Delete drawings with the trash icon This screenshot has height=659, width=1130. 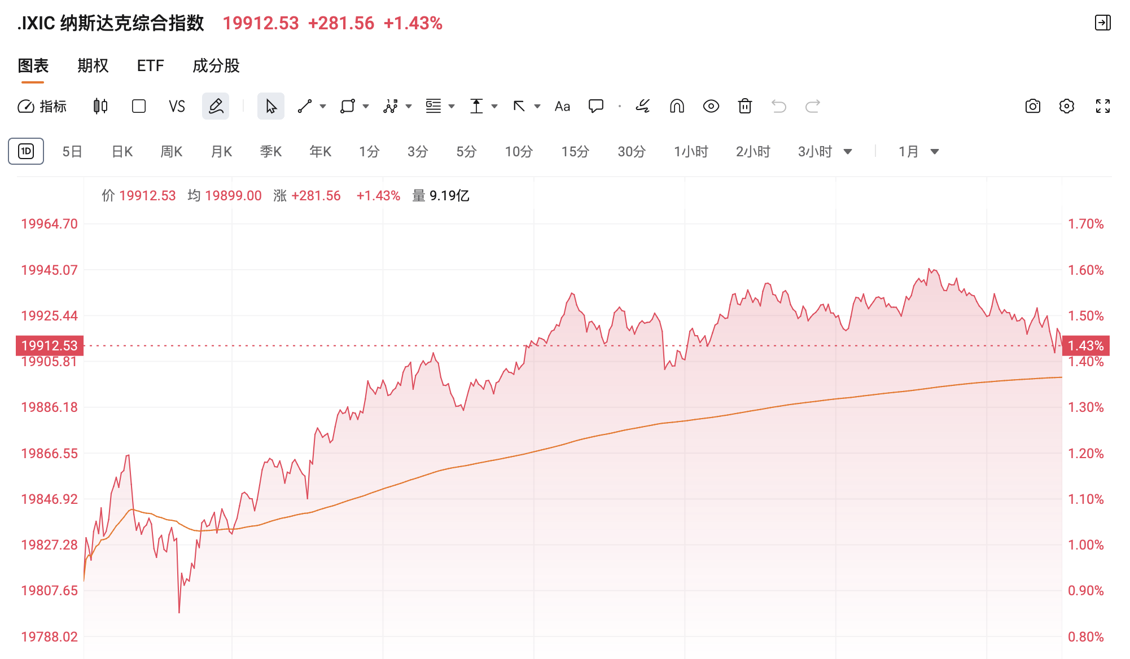(745, 106)
